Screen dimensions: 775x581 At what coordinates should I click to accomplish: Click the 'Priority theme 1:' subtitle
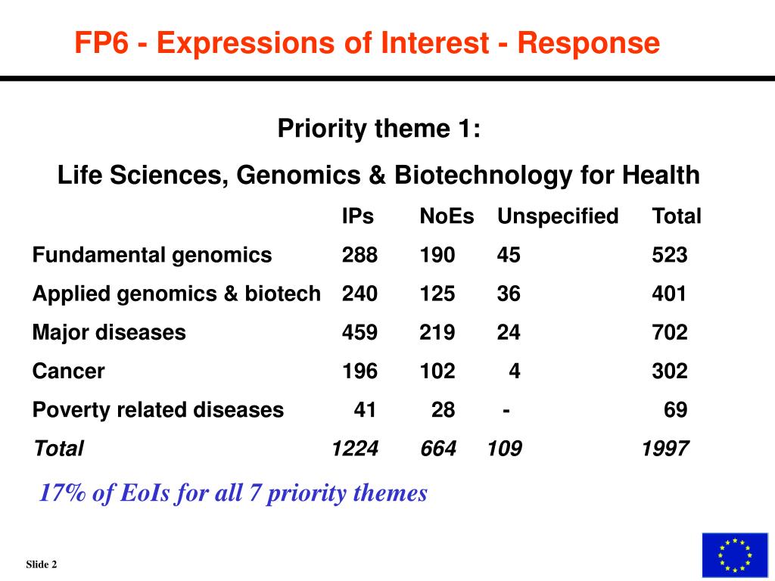click(378, 129)
